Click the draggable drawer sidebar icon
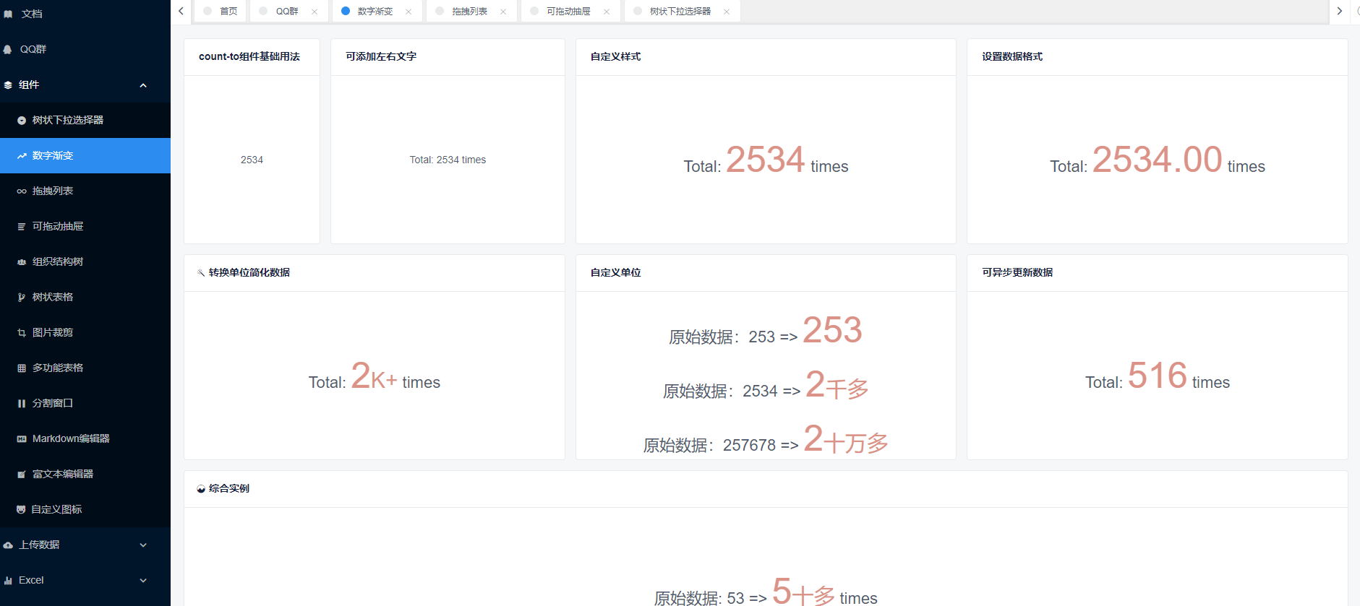The height and width of the screenshot is (606, 1360). click(22, 227)
